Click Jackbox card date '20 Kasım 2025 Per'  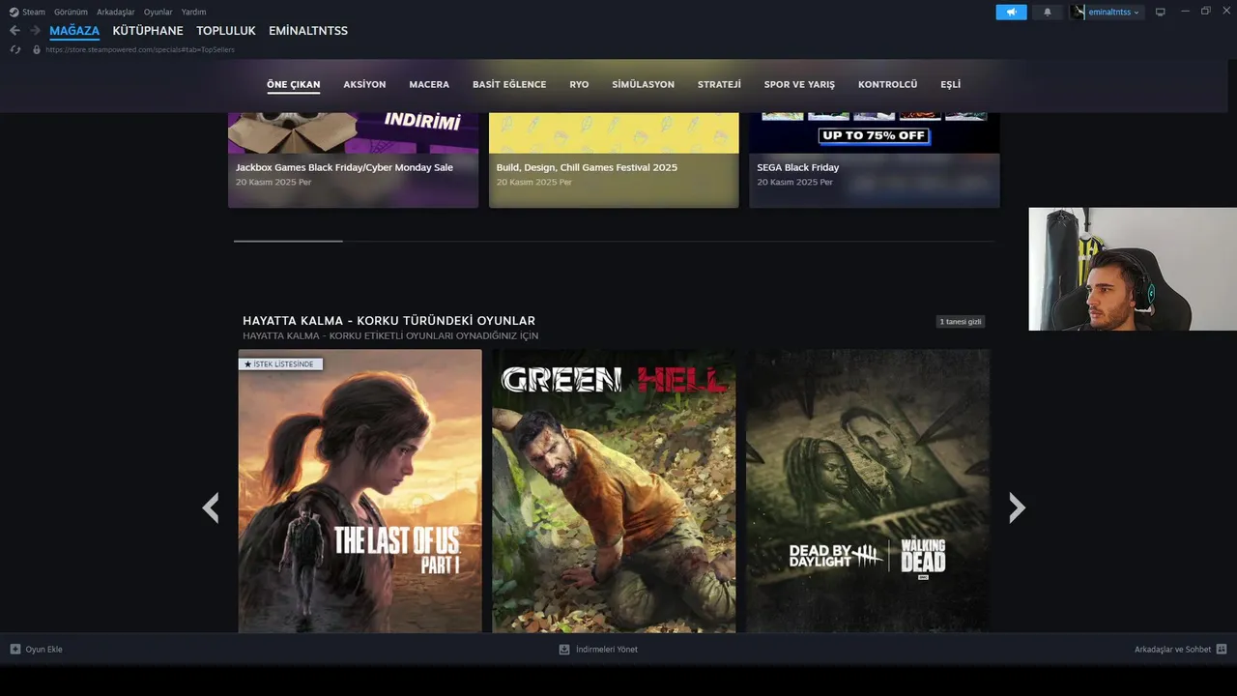pyautogui.click(x=273, y=182)
